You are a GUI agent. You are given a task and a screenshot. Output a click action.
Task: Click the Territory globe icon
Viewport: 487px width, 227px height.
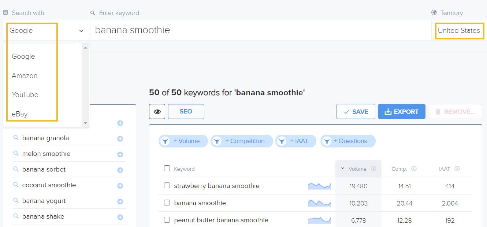tap(433, 12)
